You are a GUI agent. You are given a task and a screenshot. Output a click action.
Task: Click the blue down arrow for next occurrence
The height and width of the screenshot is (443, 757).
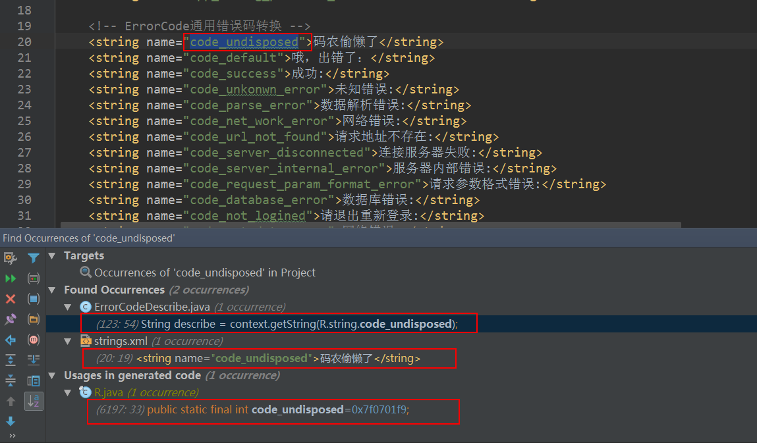11,421
